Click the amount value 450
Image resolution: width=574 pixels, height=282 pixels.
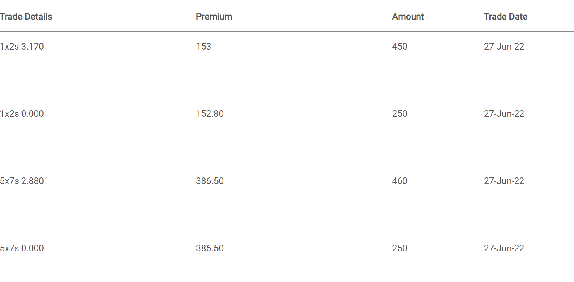click(x=400, y=47)
